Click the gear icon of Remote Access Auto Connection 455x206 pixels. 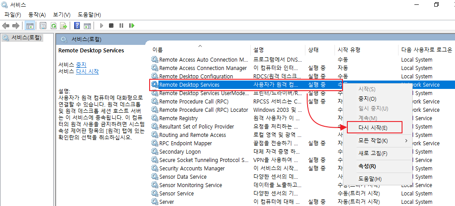pos(154,59)
